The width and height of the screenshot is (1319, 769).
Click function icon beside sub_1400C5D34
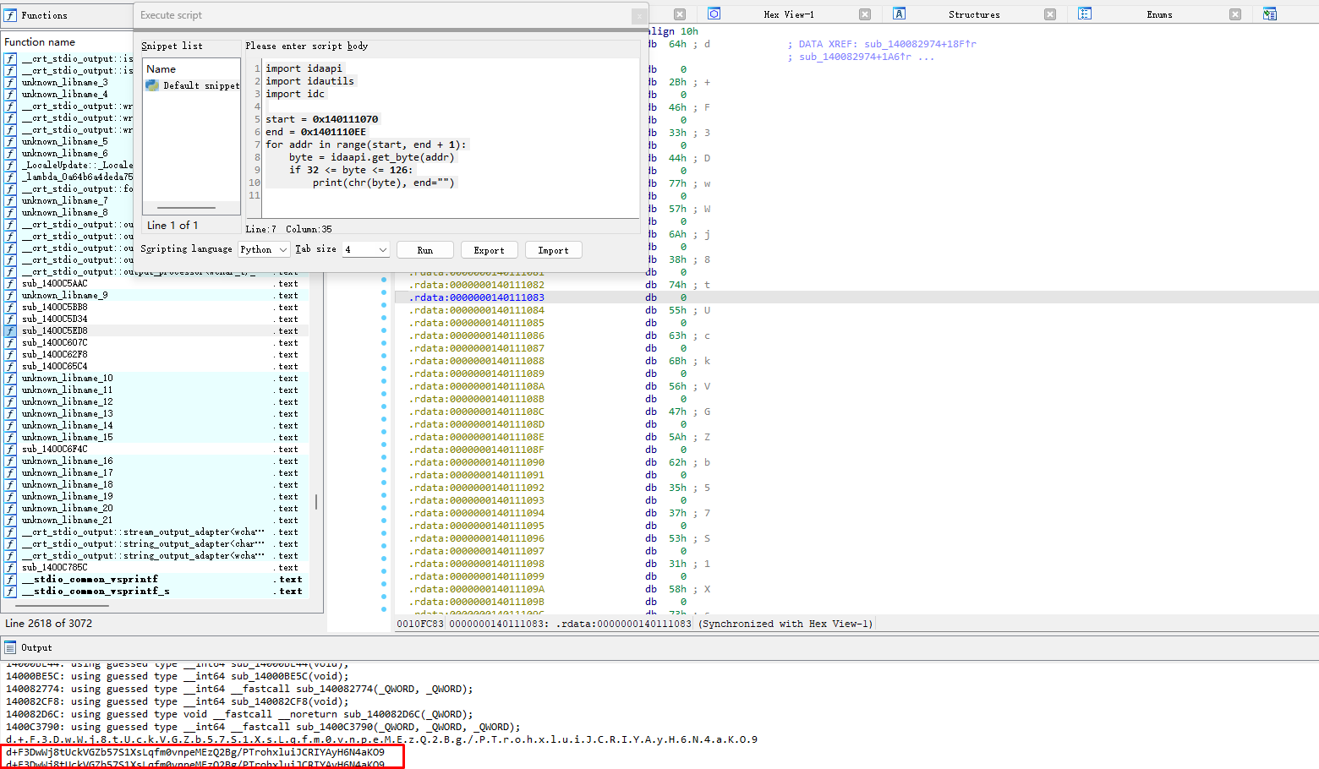click(10, 319)
